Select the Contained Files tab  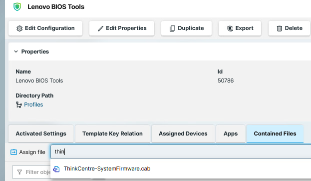coord(275,133)
